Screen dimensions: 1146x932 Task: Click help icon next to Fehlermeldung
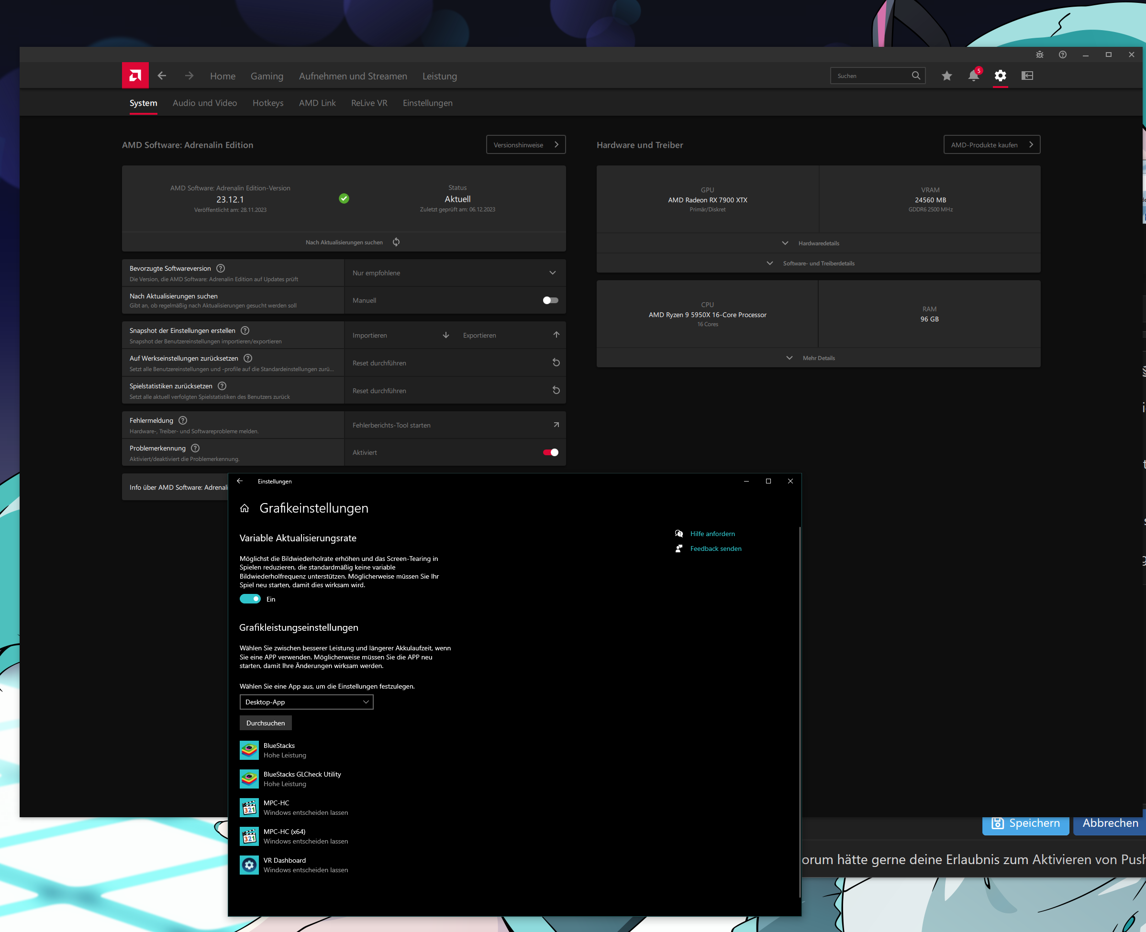(183, 420)
